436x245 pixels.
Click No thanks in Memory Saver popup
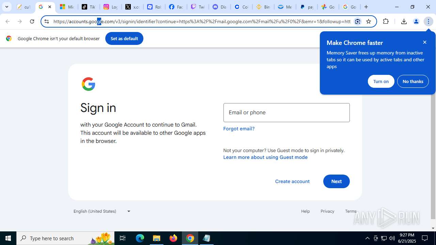click(413, 81)
